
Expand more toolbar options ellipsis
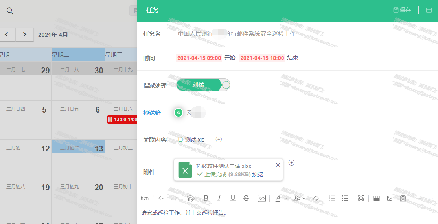tap(431, 198)
